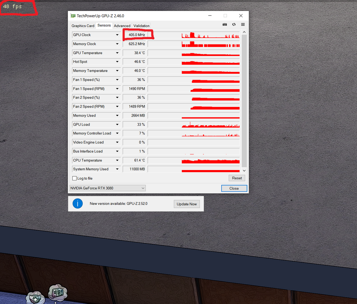357x304 pixels.
Task: Open the Memory Used sensor dropdown
Action: (x=117, y=115)
